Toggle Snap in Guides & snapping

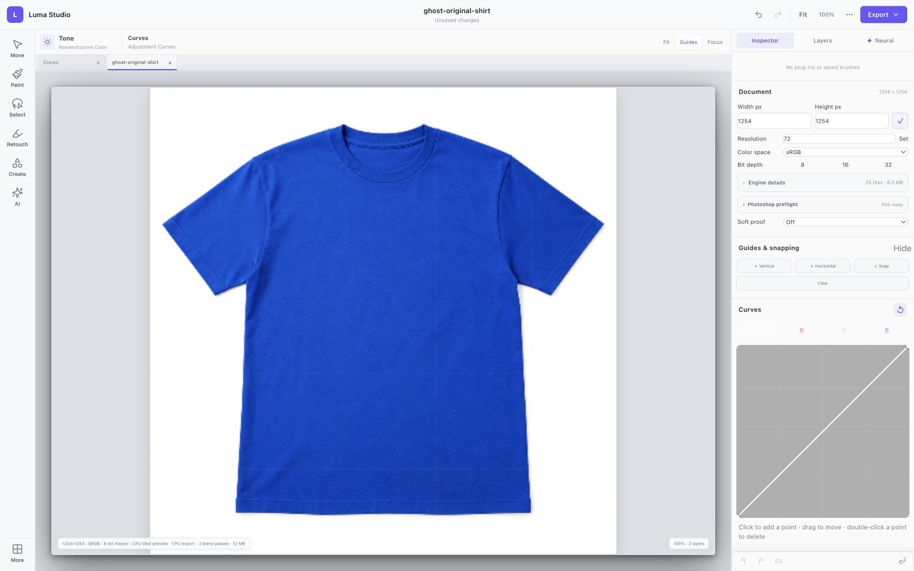881,266
